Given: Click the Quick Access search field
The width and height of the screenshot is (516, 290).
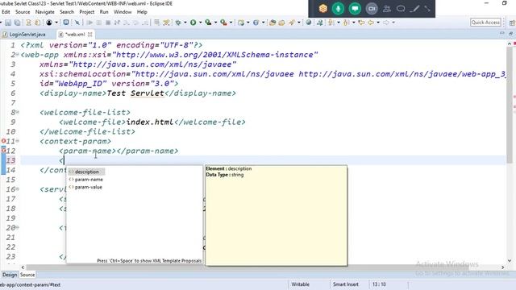Looking at the screenshot, I should tap(485, 23).
